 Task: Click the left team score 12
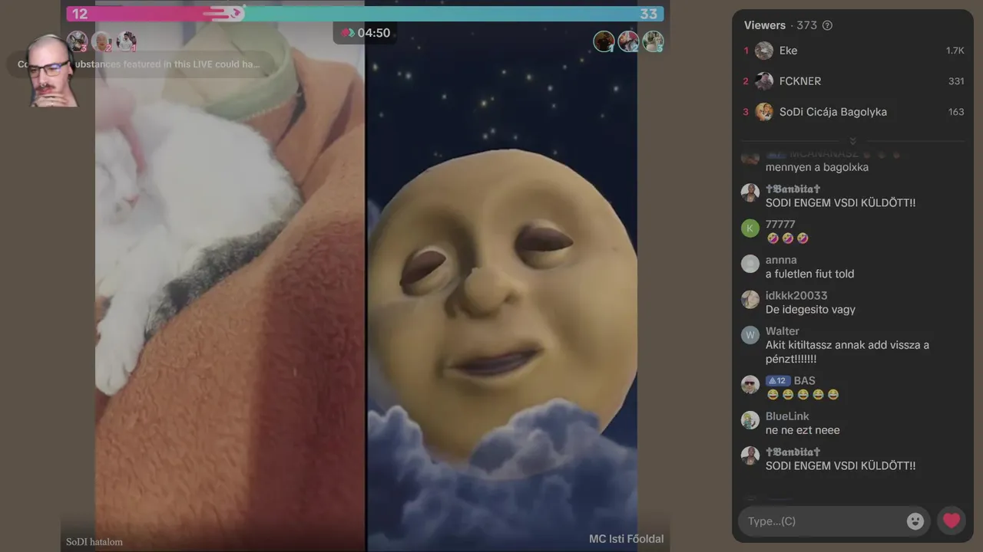click(x=80, y=14)
